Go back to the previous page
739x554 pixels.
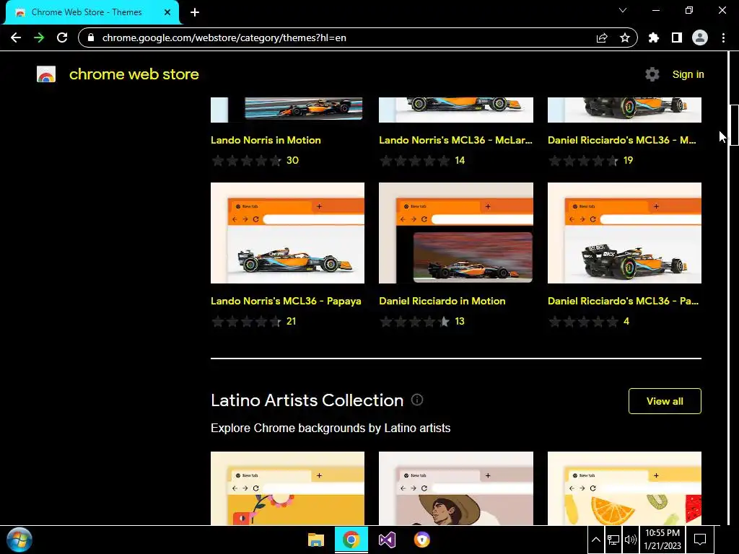16,38
